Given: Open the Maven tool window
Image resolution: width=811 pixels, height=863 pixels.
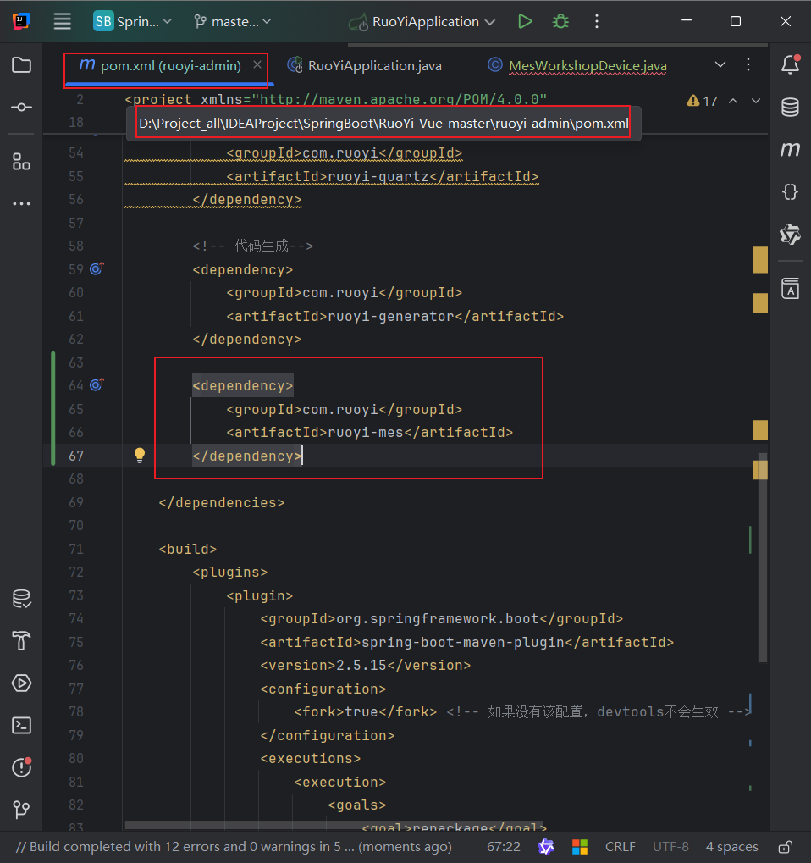Looking at the screenshot, I should pos(791,149).
